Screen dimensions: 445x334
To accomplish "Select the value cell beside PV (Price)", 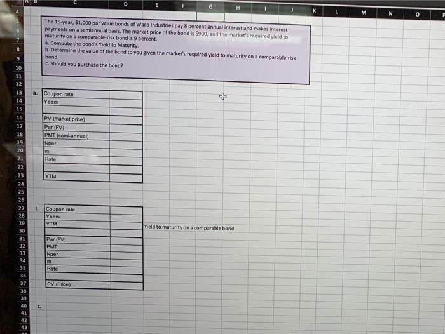I will click(127, 286).
